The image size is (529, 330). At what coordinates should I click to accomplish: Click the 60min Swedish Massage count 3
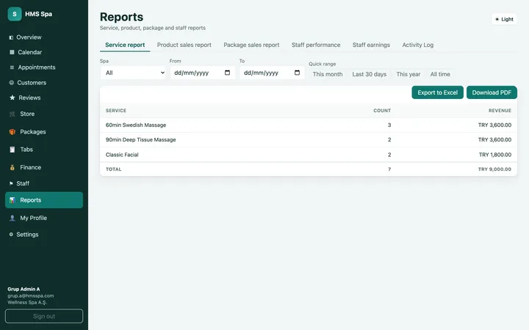pyautogui.click(x=389, y=125)
